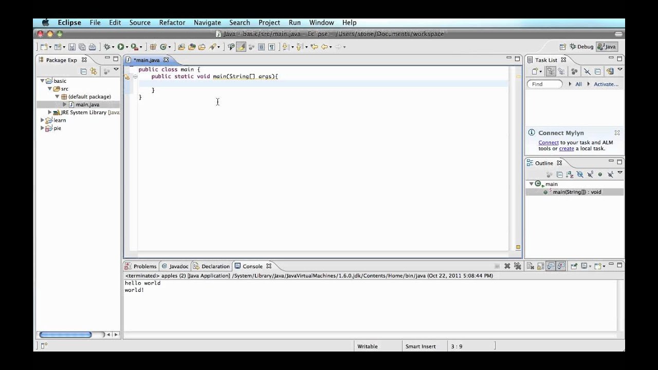
Task: Open the Refactor menu
Action: point(172,23)
